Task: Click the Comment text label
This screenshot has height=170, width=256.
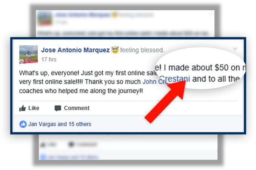Action: coord(77,108)
